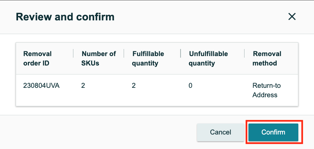Click divider between Removal order ID and SKUs headers
This screenshot has width=314, height=149.
coord(73,53)
